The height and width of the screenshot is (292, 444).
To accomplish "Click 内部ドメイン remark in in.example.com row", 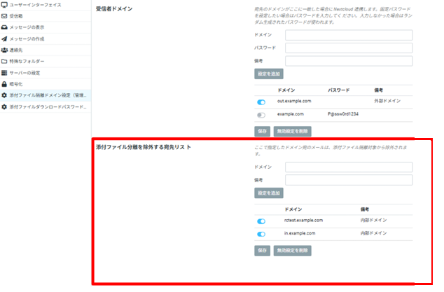I will click(373, 233).
